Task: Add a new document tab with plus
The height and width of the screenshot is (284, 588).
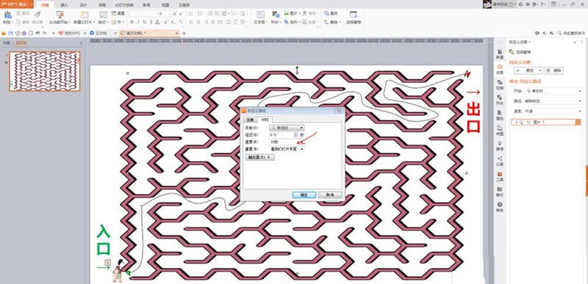Action: click(184, 33)
